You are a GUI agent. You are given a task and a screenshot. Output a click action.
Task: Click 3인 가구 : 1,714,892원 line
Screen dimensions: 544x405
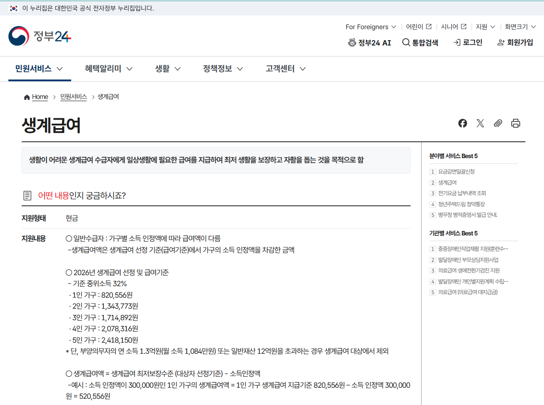[x=103, y=318]
